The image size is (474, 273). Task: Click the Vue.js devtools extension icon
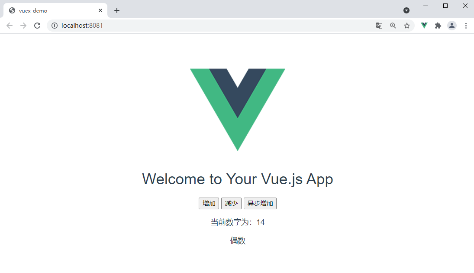pyautogui.click(x=424, y=26)
